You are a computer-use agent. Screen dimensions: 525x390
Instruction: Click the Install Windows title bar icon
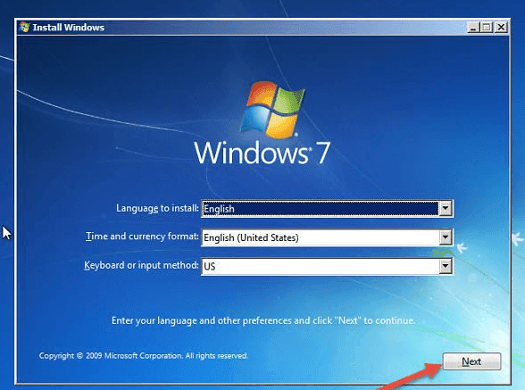(24, 27)
